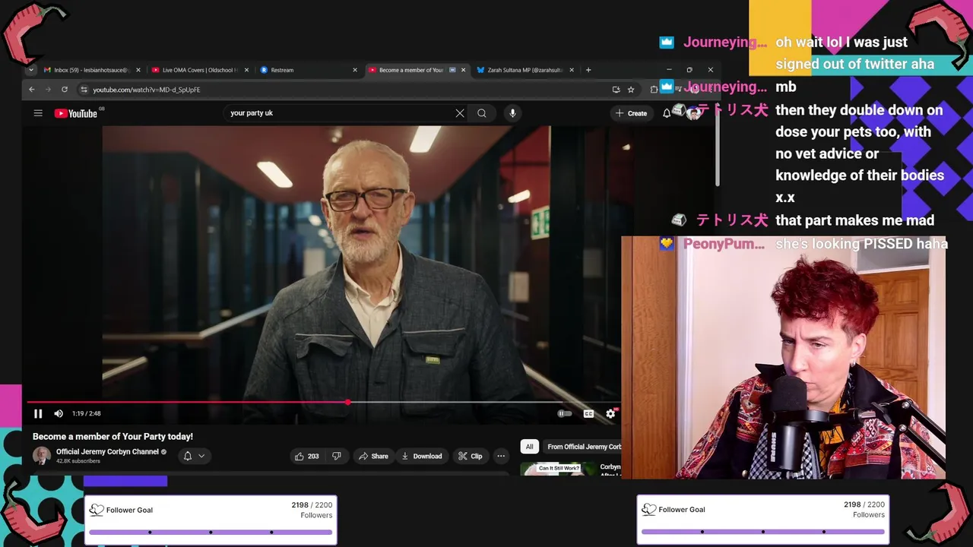Image resolution: width=973 pixels, height=547 pixels.
Task: Open more actions ellipsis under the video
Action: 500,456
